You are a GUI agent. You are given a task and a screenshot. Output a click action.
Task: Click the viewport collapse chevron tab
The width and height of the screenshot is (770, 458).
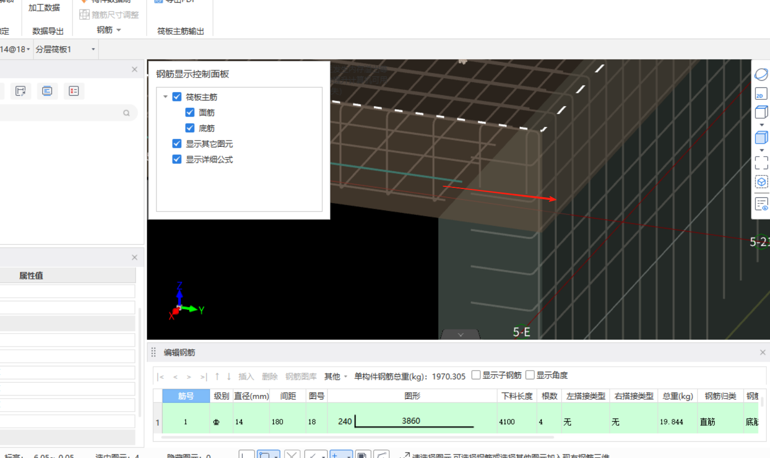tap(460, 335)
